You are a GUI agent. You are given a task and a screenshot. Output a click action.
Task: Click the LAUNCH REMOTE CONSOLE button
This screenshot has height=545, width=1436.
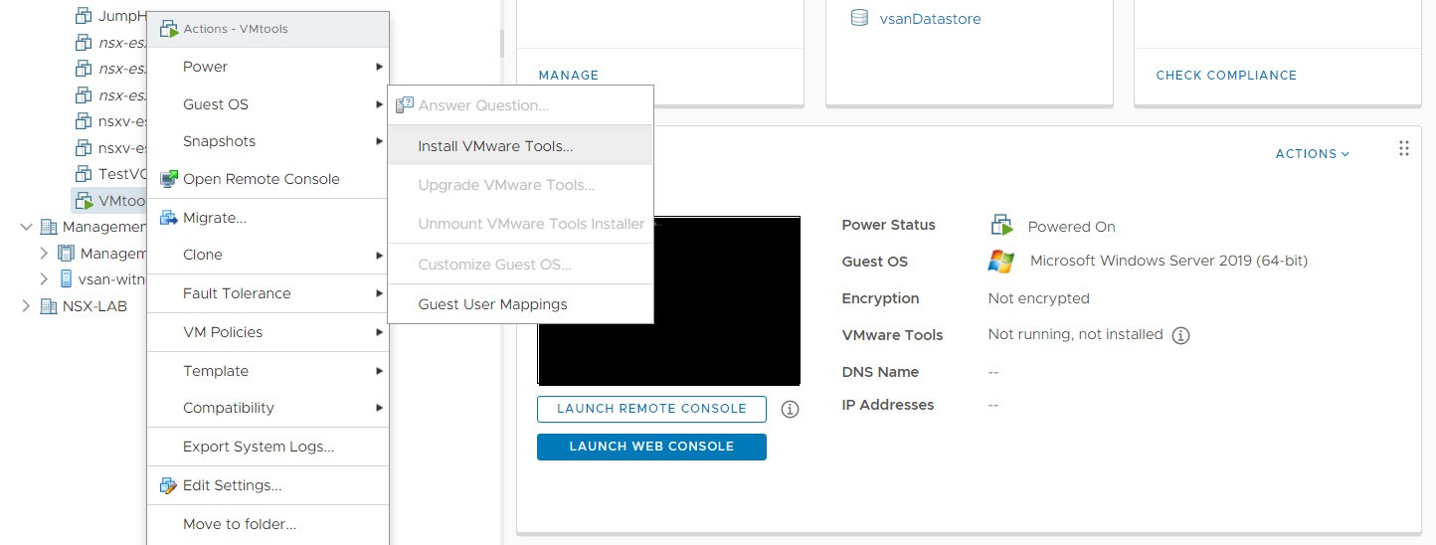tap(651, 409)
